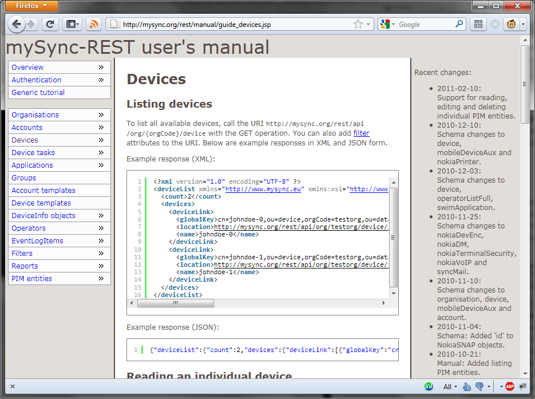This screenshot has width=535, height=399.
Task: Expand the Accounts submenu arrow
Action: coord(101,127)
